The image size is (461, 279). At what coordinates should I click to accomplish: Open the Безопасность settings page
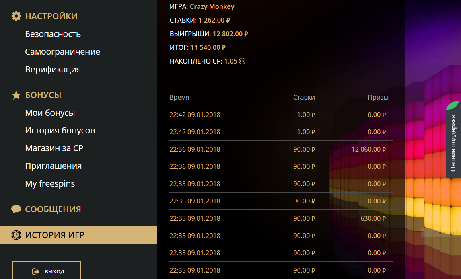(x=53, y=34)
